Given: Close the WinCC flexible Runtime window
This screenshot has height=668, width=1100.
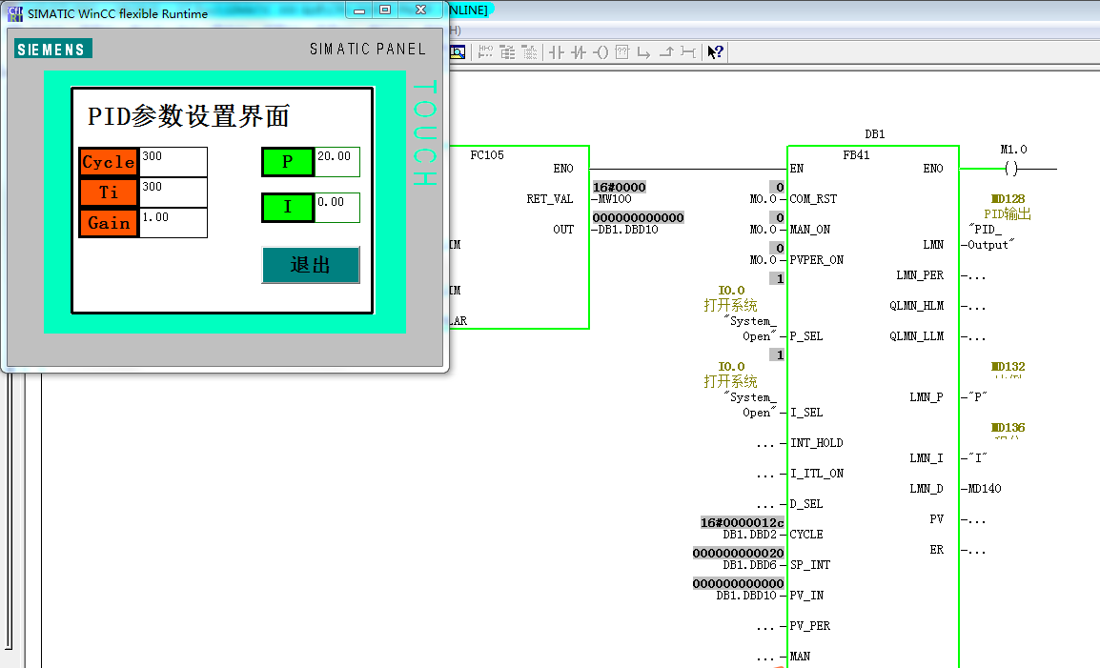Looking at the screenshot, I should coord(421,10).
